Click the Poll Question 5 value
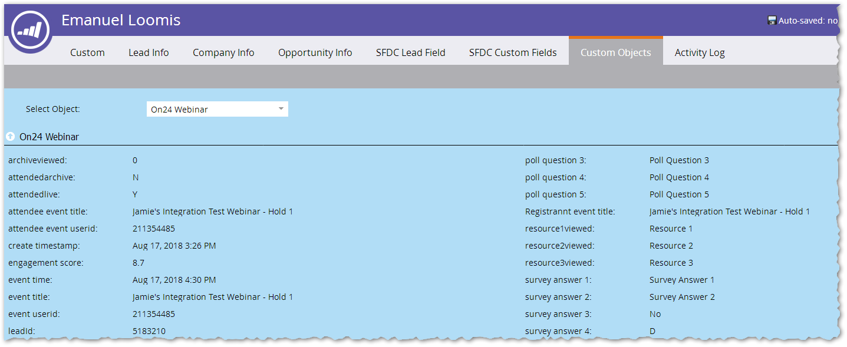 click(679, 194)
